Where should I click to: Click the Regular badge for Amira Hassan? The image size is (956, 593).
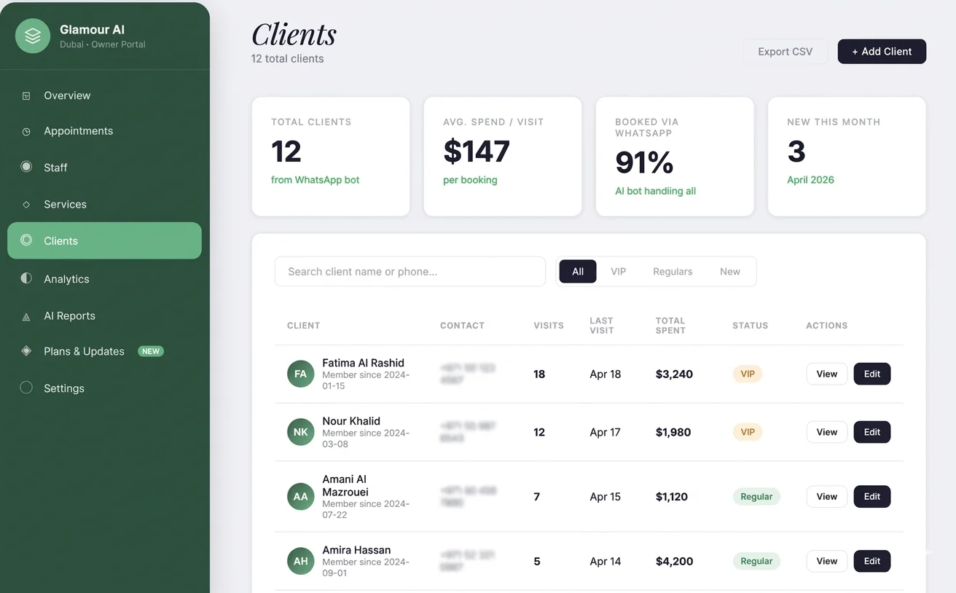click(756, 561)
